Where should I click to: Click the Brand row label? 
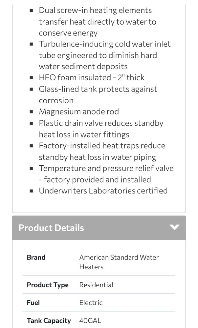coord(36,257)
